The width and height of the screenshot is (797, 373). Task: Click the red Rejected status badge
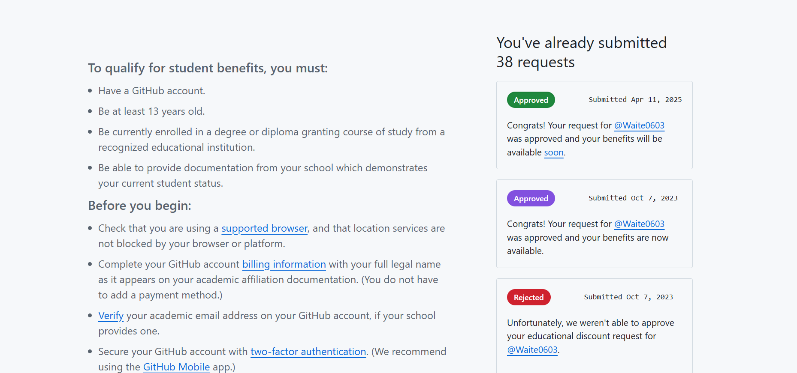(529, 297)
